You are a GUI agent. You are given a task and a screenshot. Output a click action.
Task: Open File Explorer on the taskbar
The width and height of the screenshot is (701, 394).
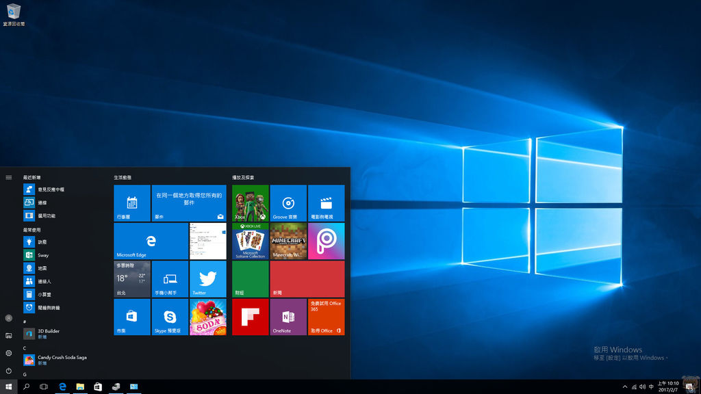pyautogui.click(x=80, y=387)
